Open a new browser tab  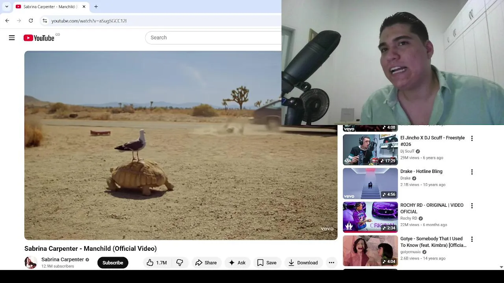click(96, 7)
